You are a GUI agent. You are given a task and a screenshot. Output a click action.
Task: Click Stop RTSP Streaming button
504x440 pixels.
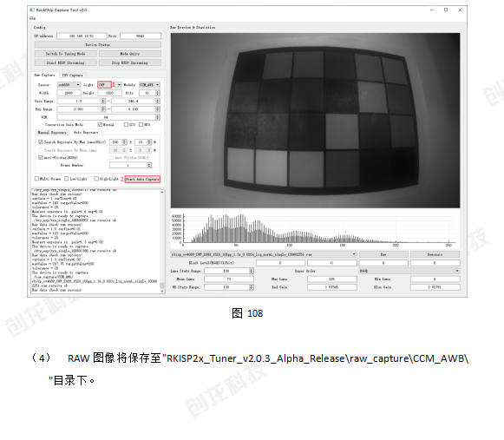(x=130, y=62)
